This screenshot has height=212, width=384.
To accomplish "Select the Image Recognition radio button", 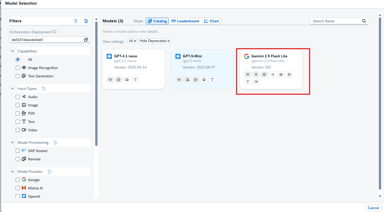I will 18,68.
